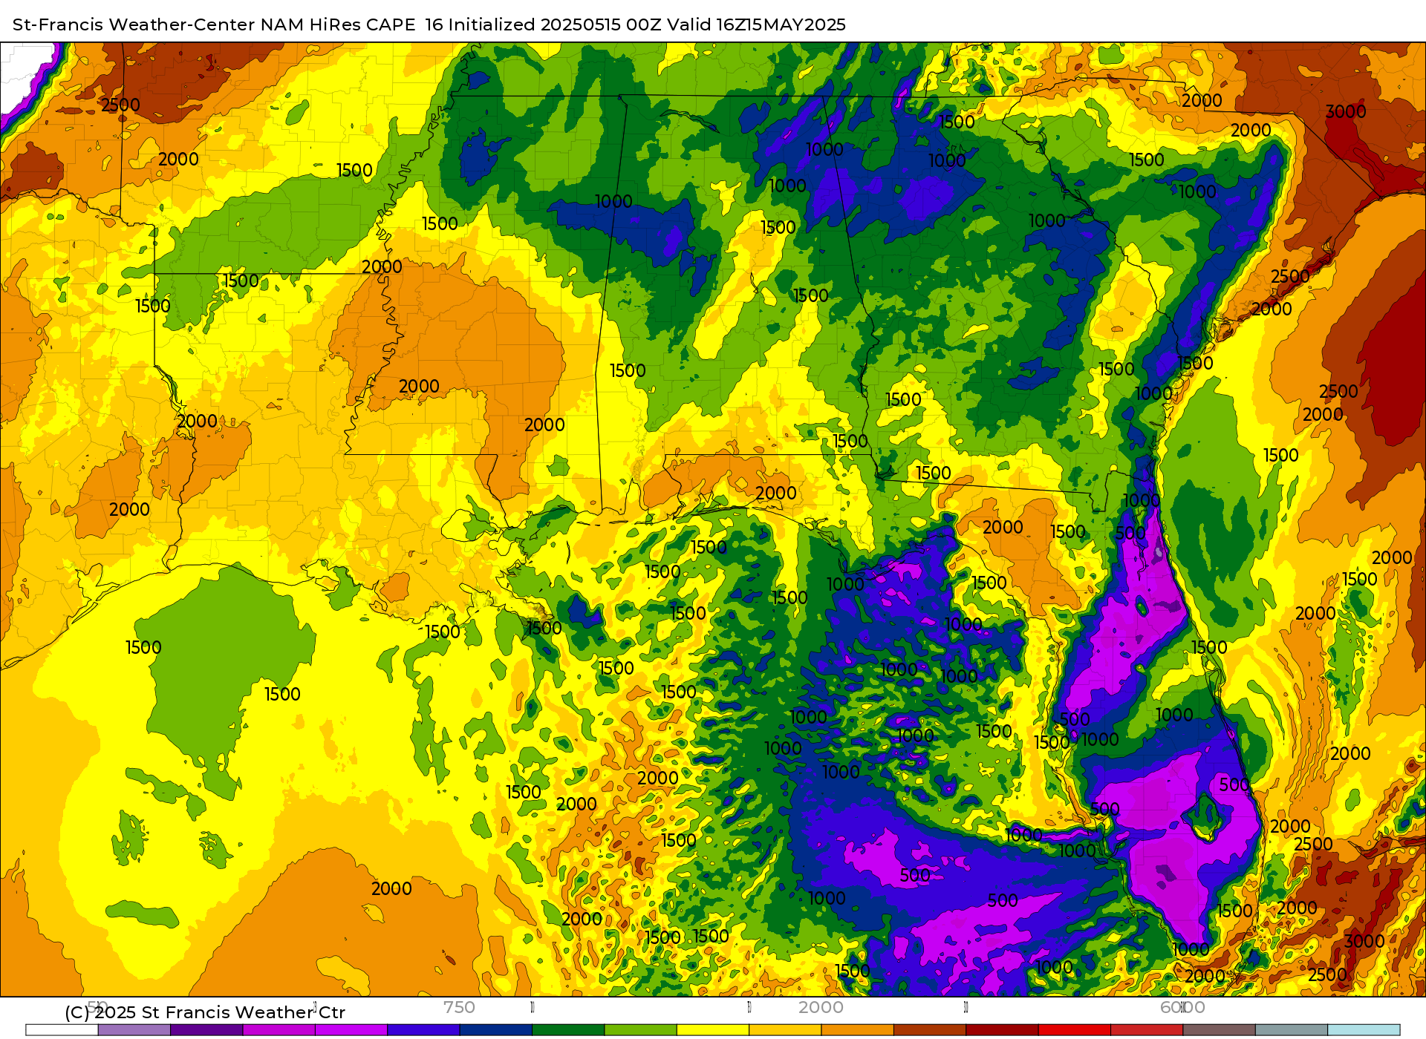Pick the bright yellow legend swatch

coord(713,1030)
